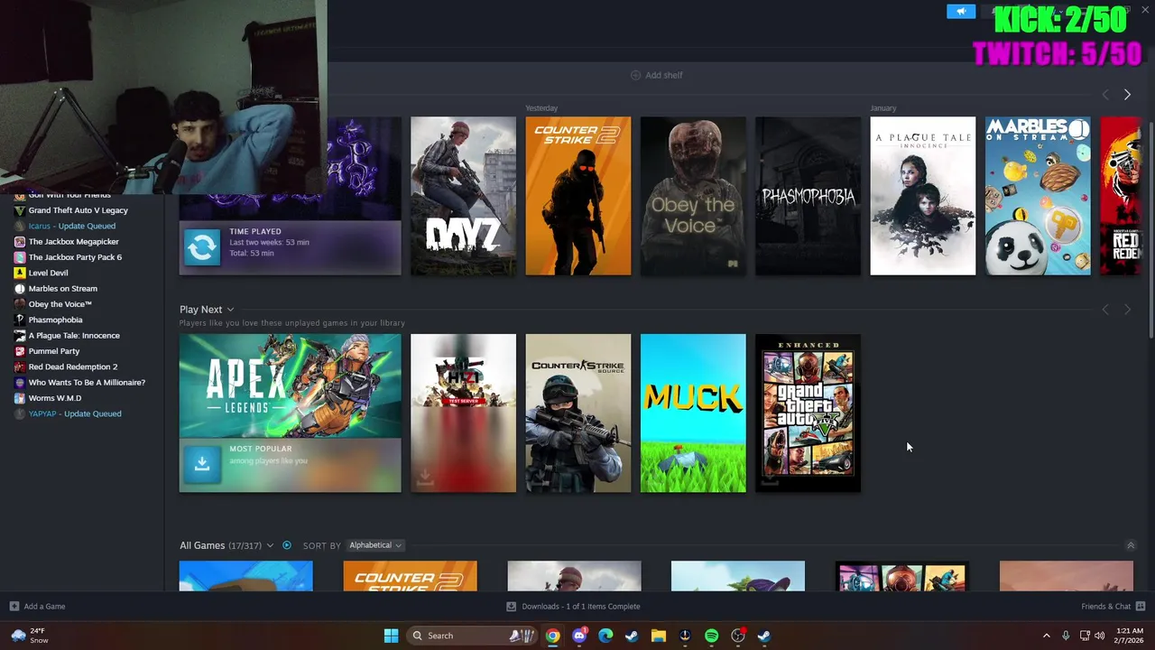The image size is (1155, 650).
Task: Show hidden system tray icons
Action: (1047, 636)
